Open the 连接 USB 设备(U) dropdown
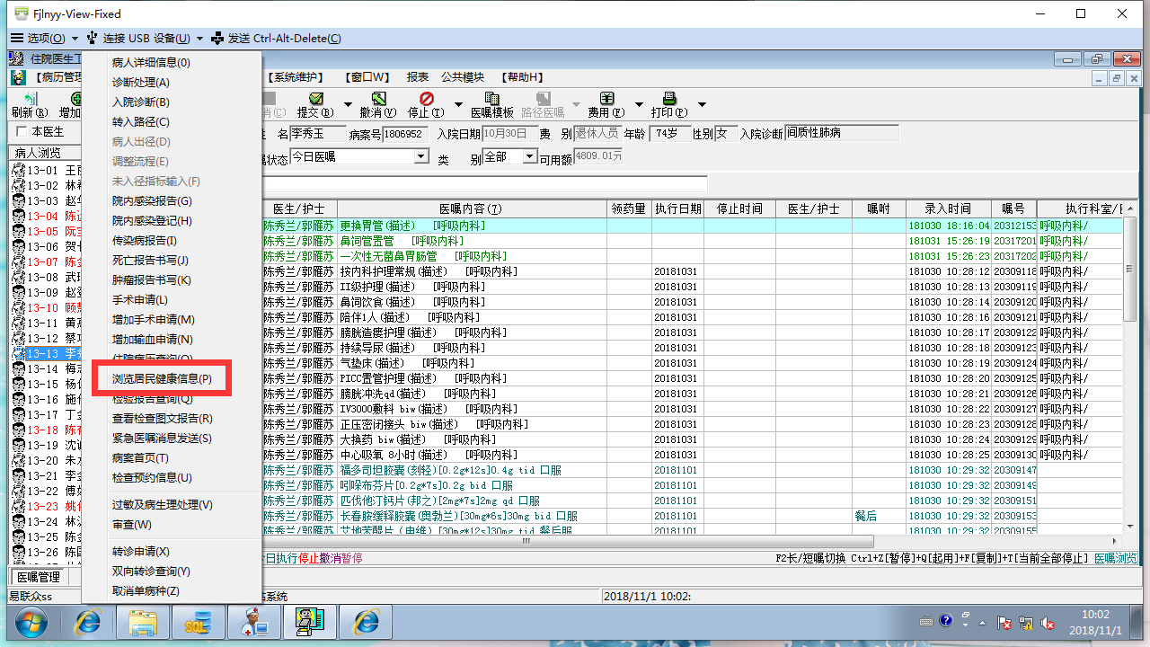 [x=146, y=39]
